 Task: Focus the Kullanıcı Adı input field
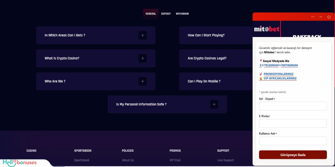pyautogui.click(x=293, y=141)
